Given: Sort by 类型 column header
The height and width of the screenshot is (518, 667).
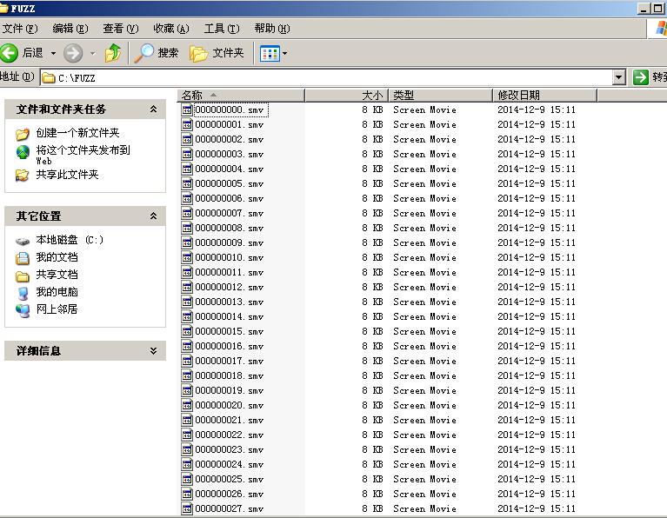Looking at the screenshot, I should pyautogui.click(x=440, y=96).
